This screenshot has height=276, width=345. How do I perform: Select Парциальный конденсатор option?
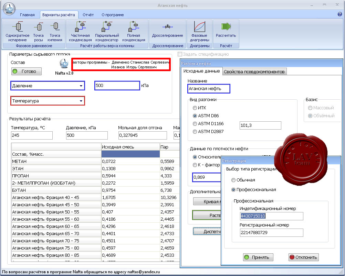pyautogui.click(x=107, y=31)
